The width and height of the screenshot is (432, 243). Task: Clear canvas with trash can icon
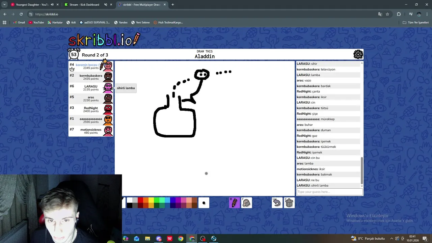pos(289,203)
